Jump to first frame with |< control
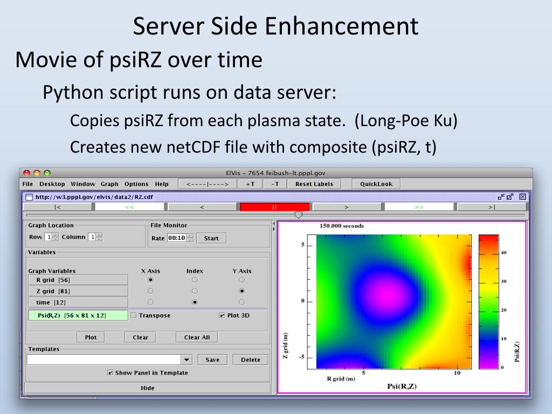 coord(58,207)
